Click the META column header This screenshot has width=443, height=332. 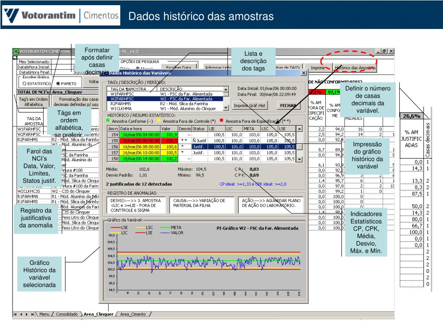(251, 129)
